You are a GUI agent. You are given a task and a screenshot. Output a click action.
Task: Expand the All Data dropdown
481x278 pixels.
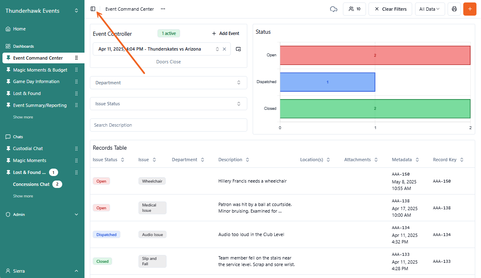(x=429, y=9)
